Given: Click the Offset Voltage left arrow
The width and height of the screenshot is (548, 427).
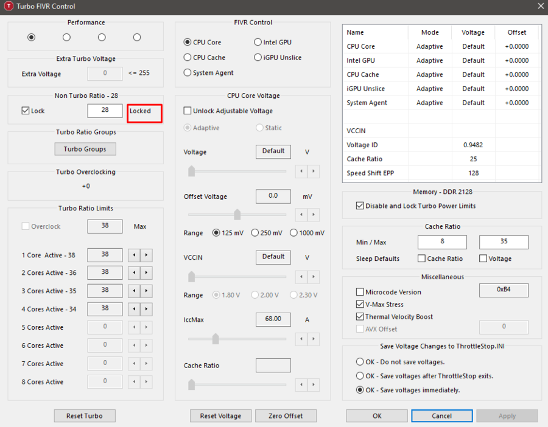Looking at the screenshot, I should point(301,214).
